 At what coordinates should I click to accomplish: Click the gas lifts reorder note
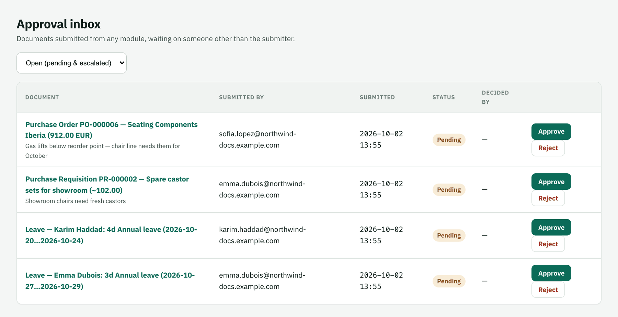103,151
